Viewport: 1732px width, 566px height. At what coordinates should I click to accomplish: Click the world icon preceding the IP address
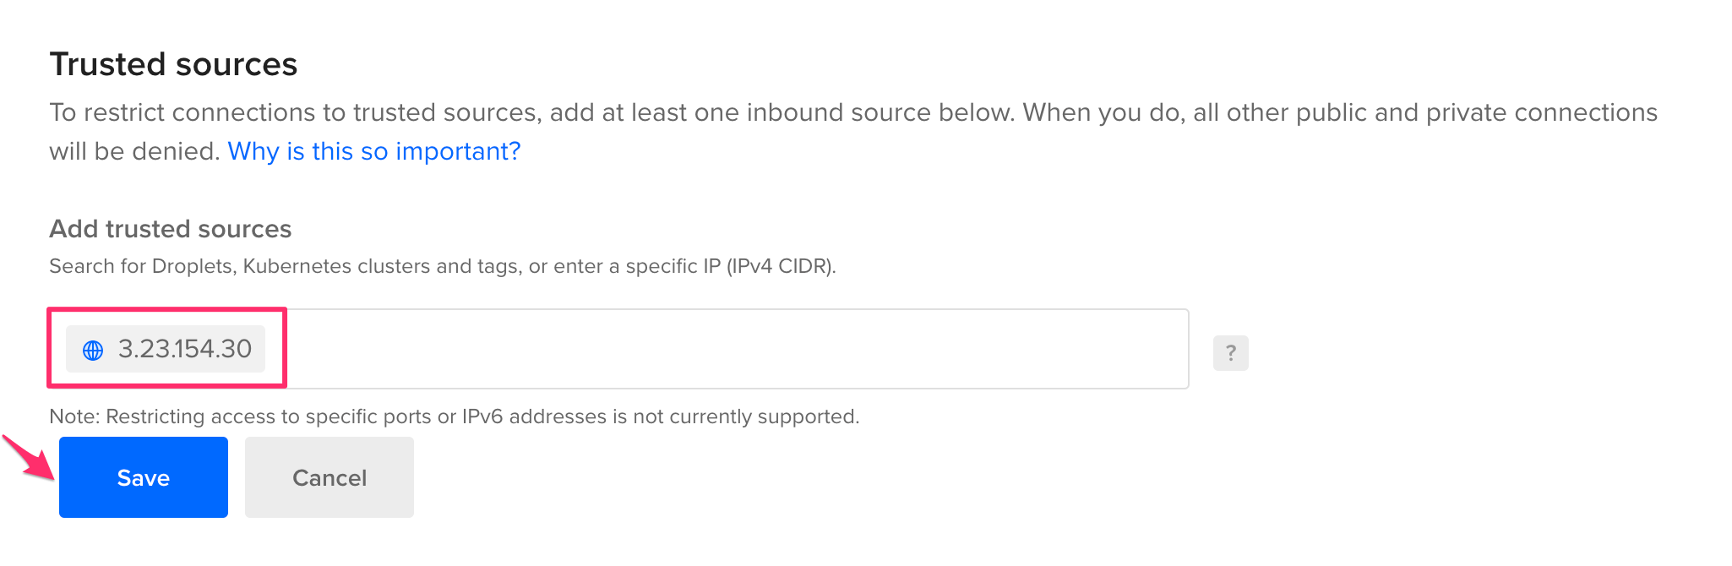[93, 348]
